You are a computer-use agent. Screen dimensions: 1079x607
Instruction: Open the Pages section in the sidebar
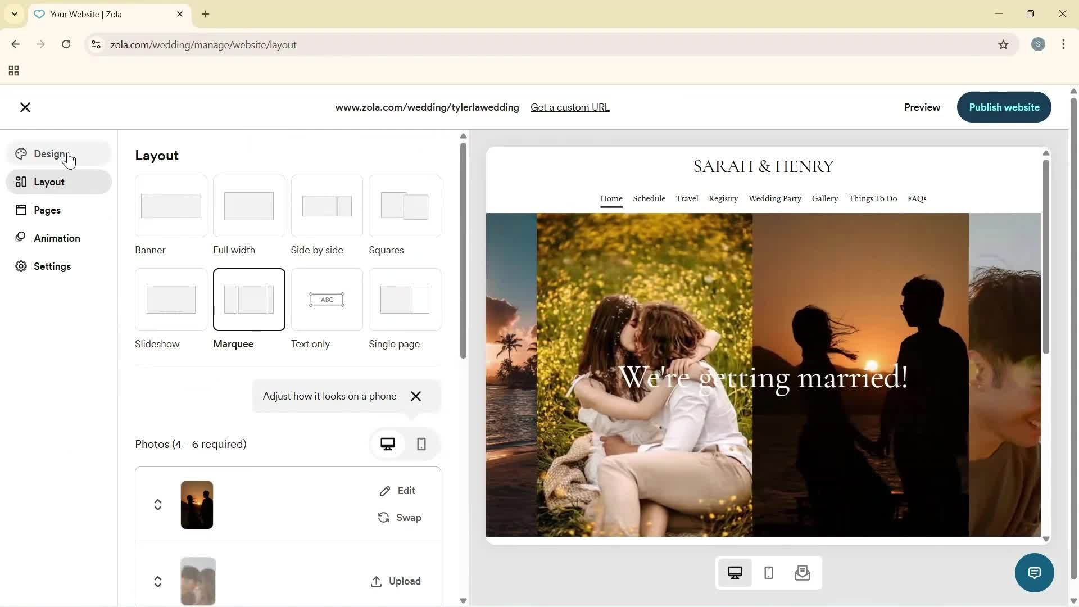click(47, 210)
